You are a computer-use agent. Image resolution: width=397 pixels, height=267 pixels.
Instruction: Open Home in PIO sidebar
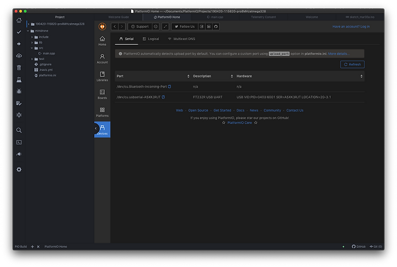click(103, 41)
